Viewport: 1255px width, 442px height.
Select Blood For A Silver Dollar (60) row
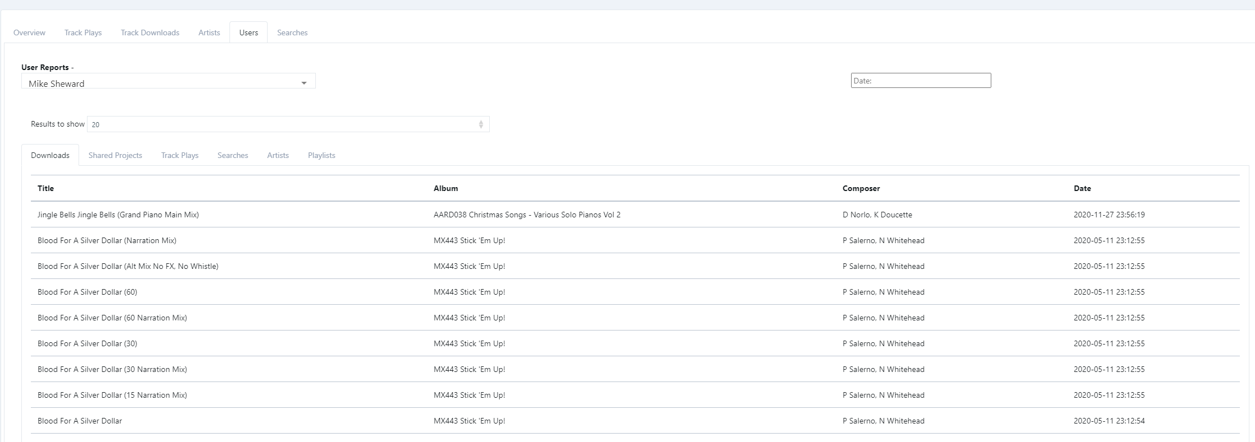(87, 292)
